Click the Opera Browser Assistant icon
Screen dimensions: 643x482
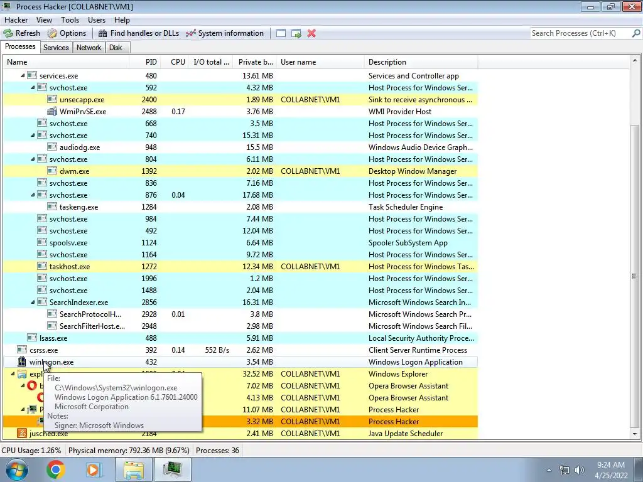32,386
